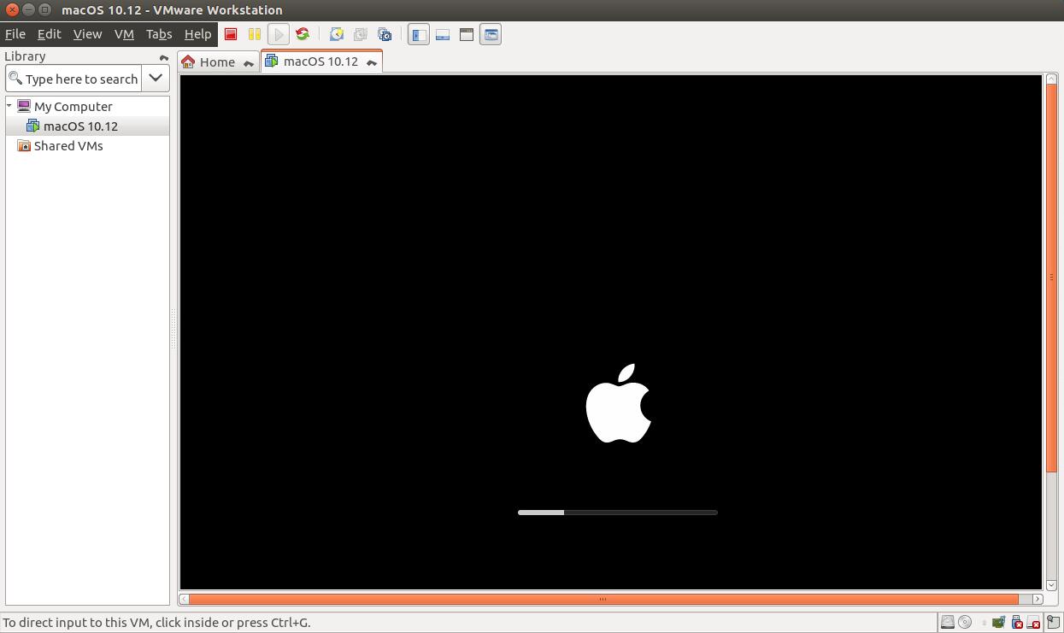Click the orange horizontal scrollbar thumb
This screenshot has height=633, width=1064.
click(603, 599)
